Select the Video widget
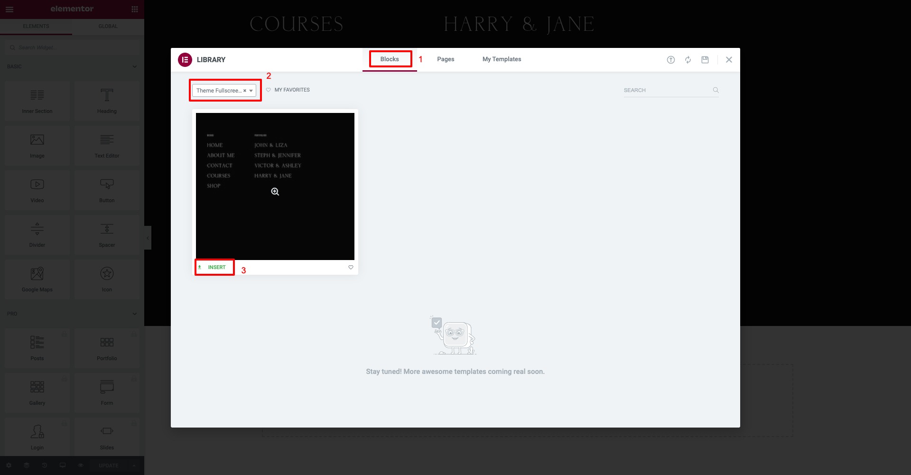The height and width of the screenshot is (475, 911). click(x=37, y=190)
